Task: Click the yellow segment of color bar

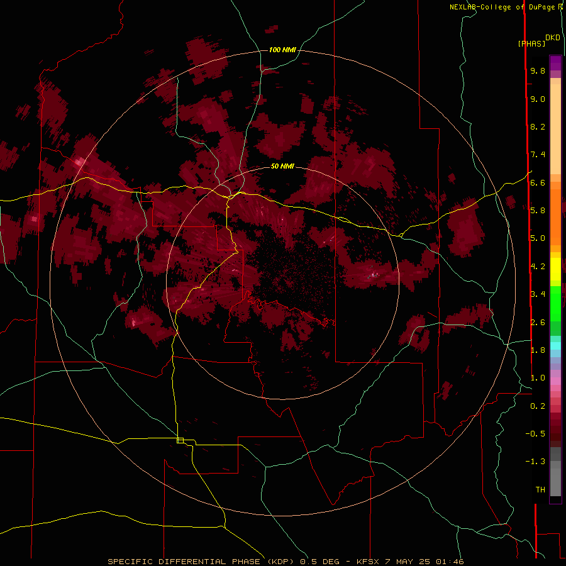Action: (555, 269)
